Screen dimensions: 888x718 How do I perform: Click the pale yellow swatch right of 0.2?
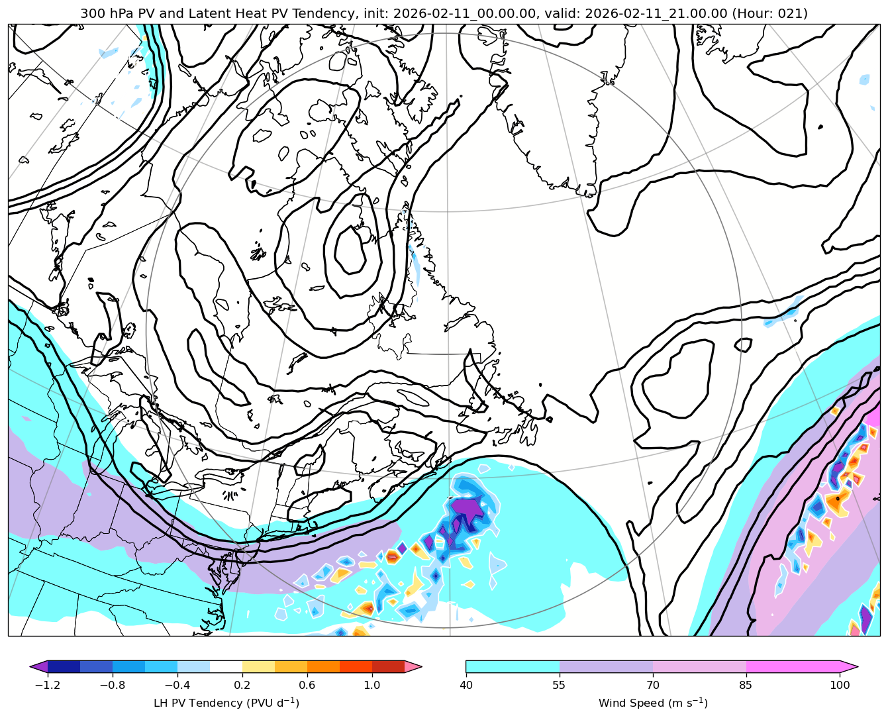pos(258,666)
